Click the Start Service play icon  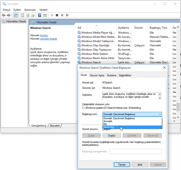(52, 15)
